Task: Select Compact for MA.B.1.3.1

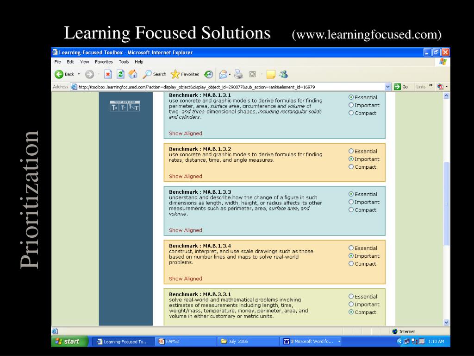Action: click(x=351, y=113)
